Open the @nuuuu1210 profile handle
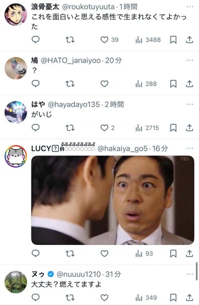This screenshot has width=199, height=305. point(79,274)
